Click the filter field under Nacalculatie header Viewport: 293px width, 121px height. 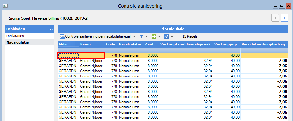[131, 50]
